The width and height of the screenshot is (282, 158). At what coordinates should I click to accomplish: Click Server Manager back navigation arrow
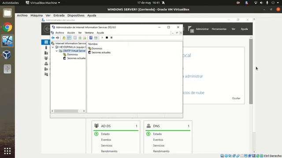pos(47,29)
